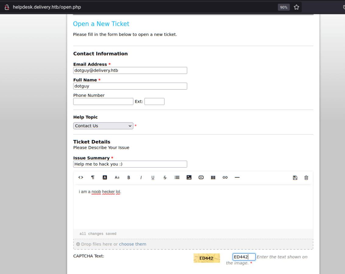Click the upload arrow icon in drop zone

click(78, 244)
